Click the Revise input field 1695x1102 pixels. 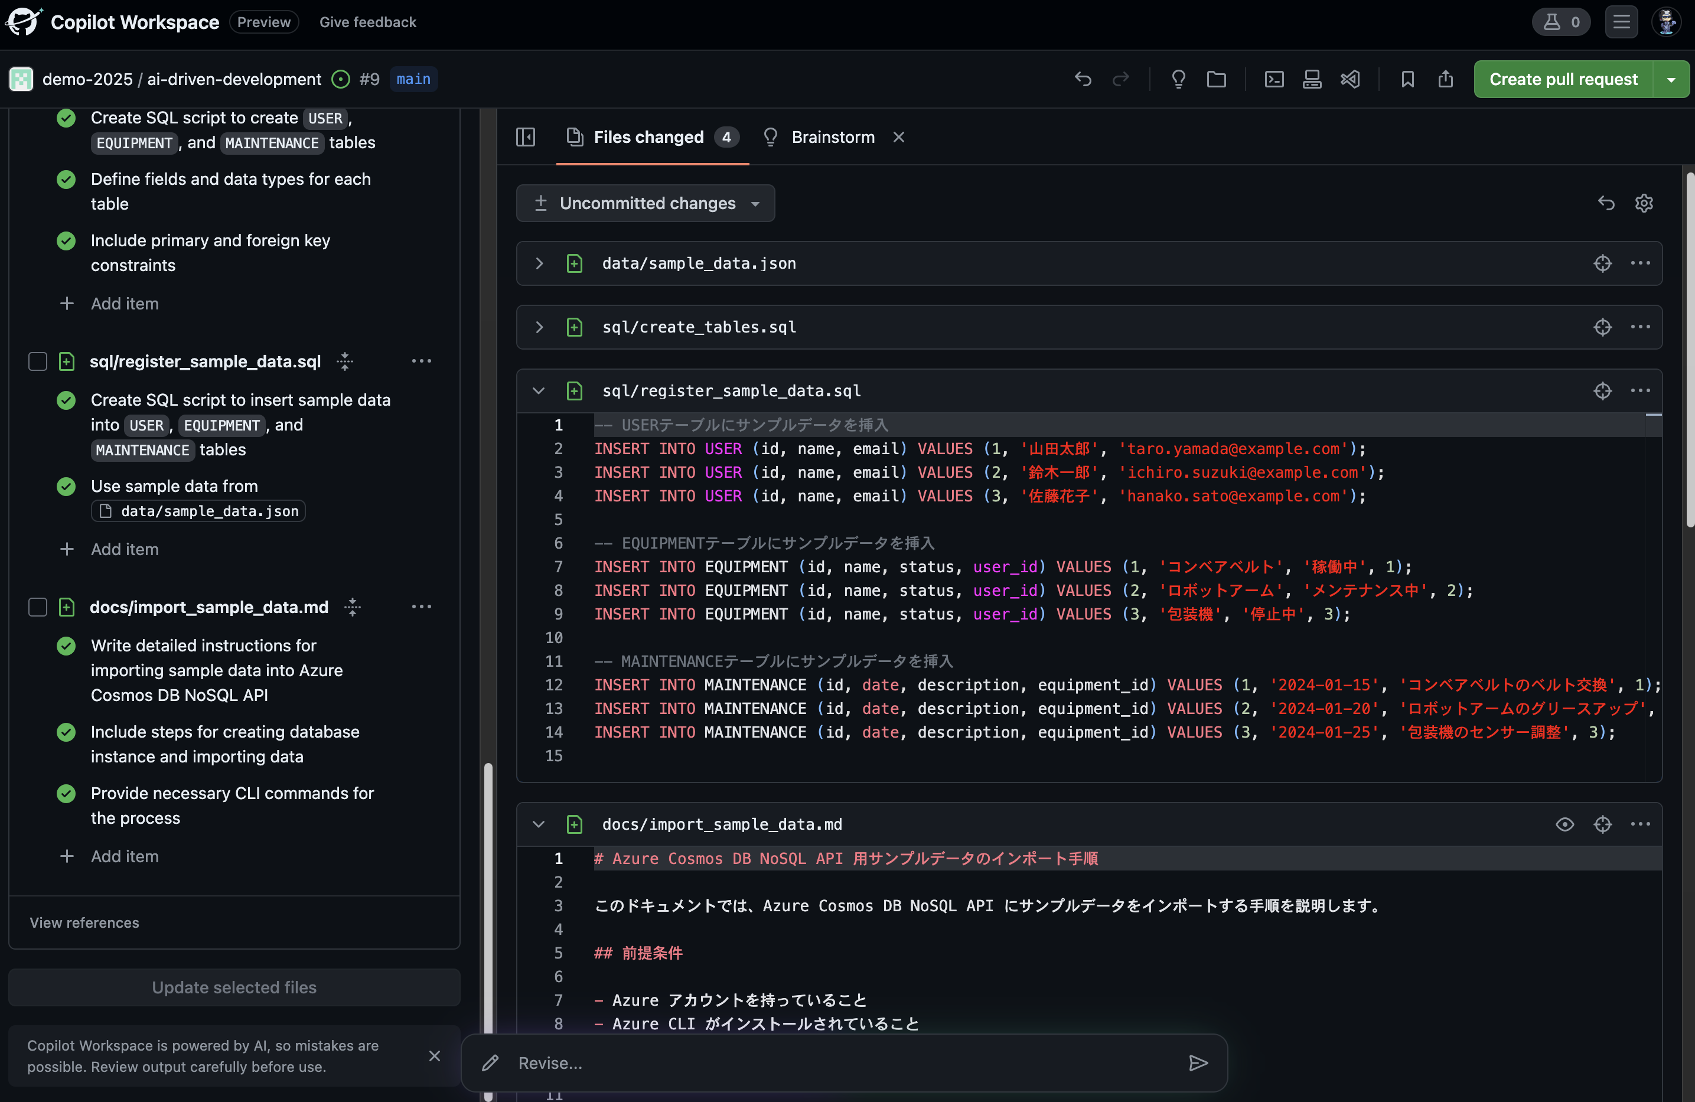844,1064
